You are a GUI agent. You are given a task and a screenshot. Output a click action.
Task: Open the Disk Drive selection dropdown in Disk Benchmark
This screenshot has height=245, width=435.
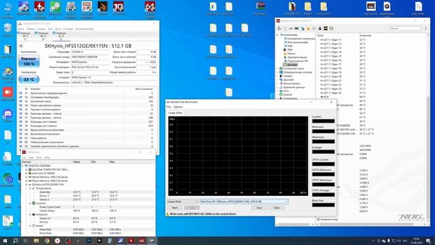point(244,201)
